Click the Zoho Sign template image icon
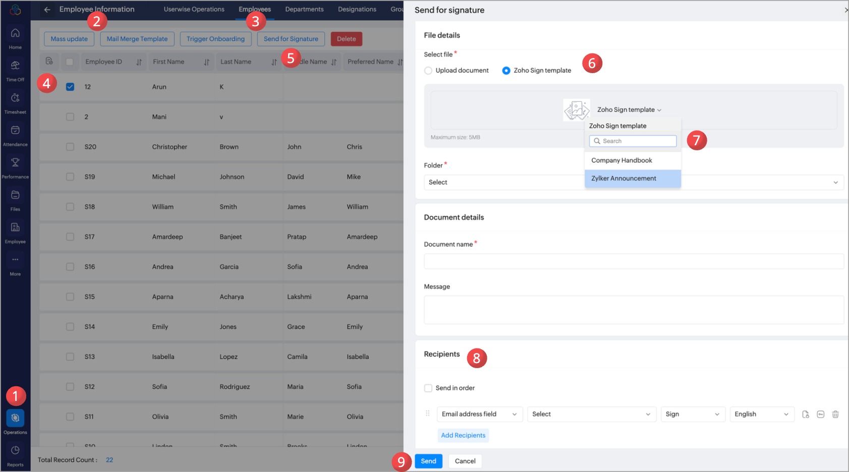 pos(577,109)
